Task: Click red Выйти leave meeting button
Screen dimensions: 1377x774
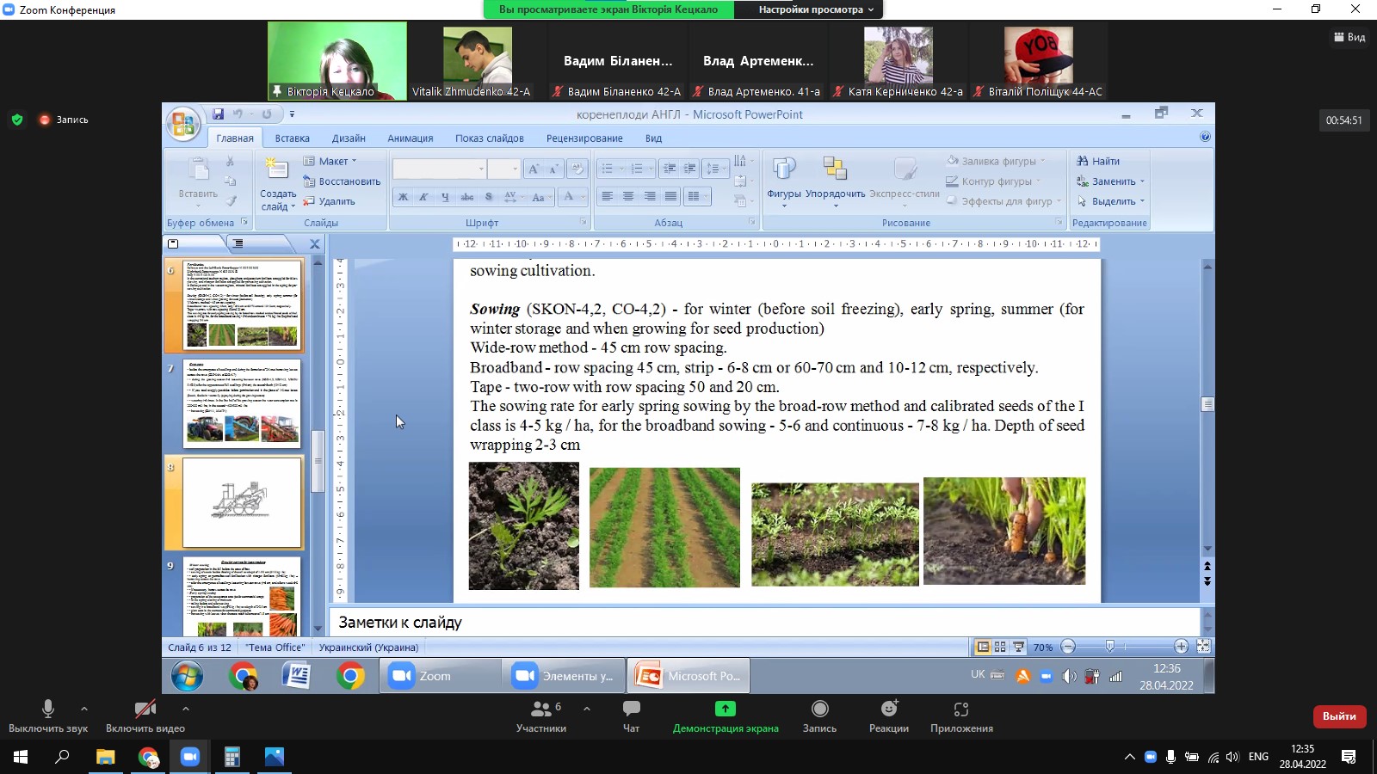Action: click(1339, 716)
